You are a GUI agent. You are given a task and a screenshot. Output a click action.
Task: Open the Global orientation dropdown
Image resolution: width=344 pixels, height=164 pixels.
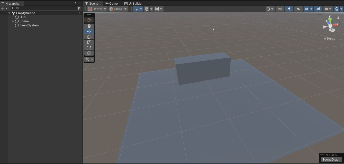click(118, 9)
